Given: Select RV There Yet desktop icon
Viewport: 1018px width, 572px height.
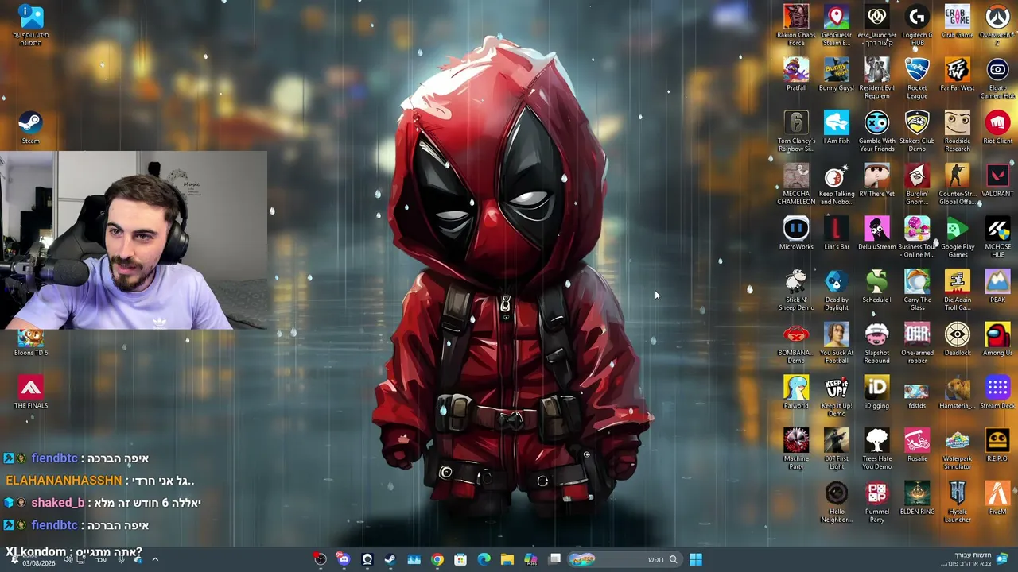Looking at the screenshot, I should tap(876, 180).
